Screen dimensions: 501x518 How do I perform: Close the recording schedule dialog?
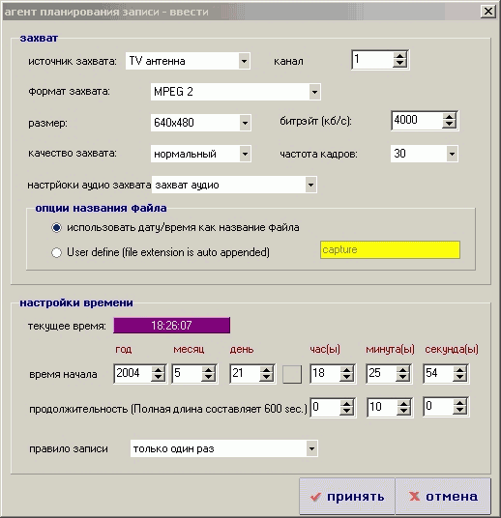[x=487, y=12]
